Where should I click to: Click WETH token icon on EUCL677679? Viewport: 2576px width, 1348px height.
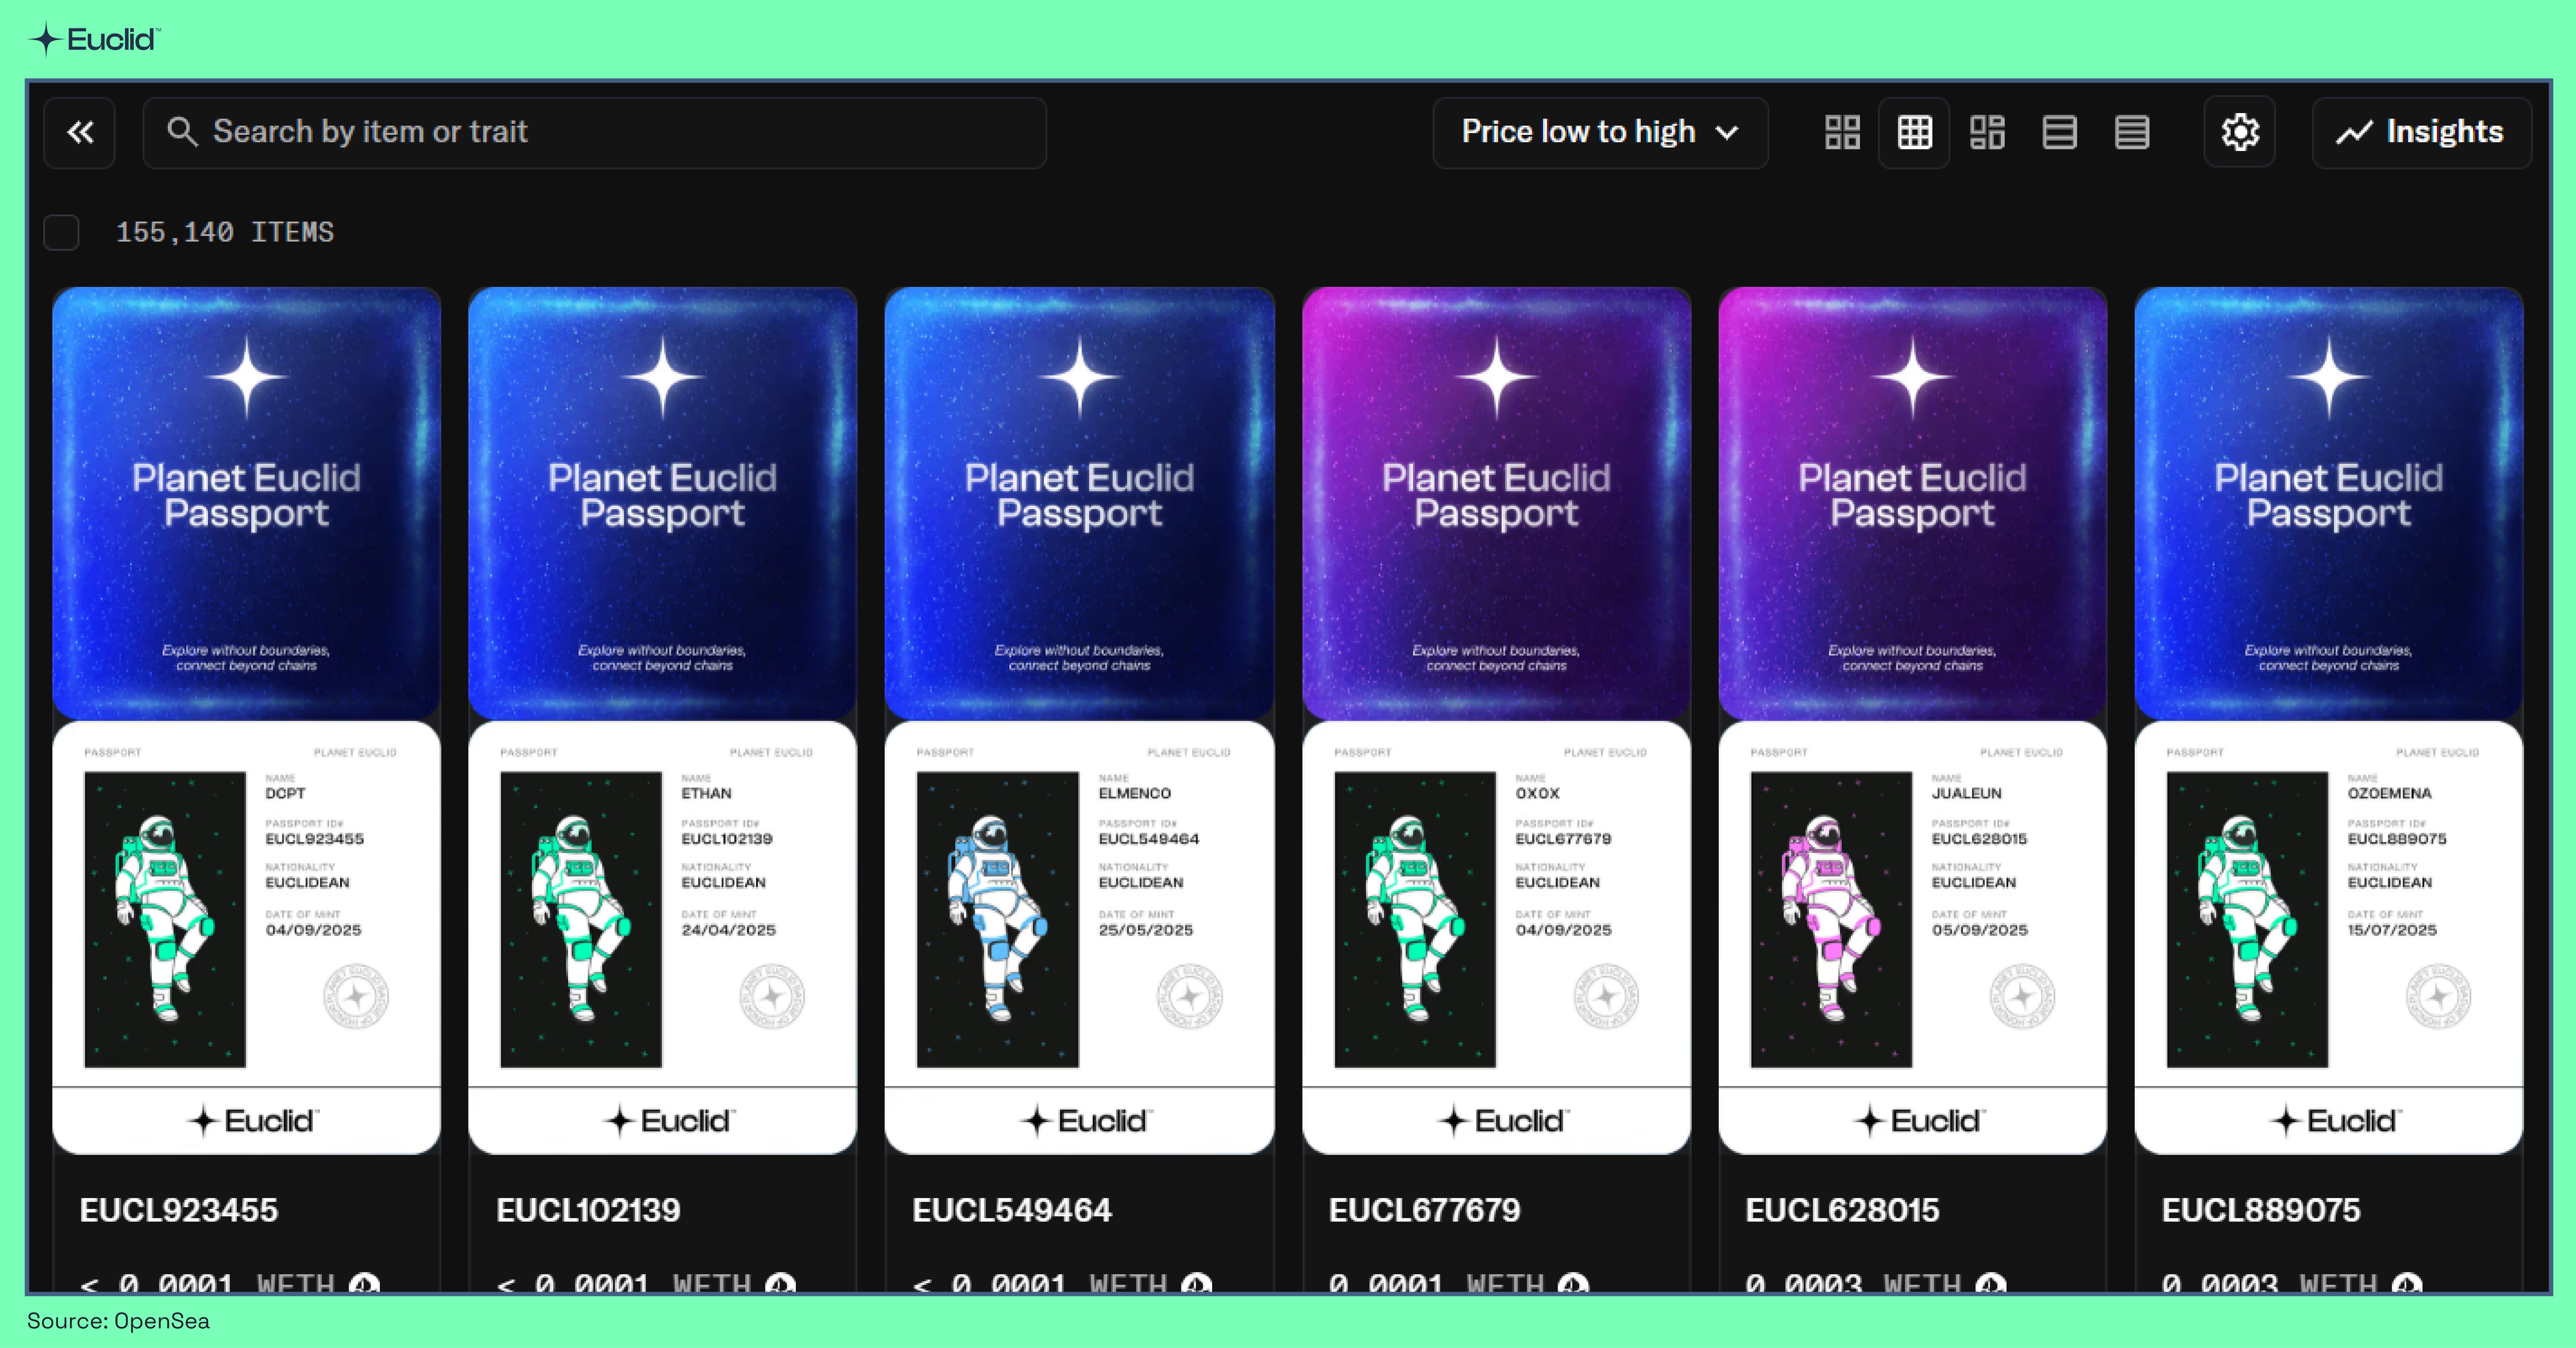pyautogui.click(x=1573, y=1283)
